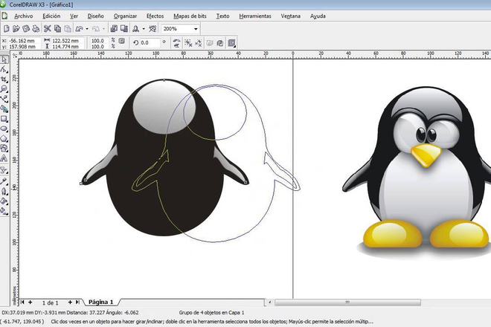Click the Undo arrow icon

click(x=79, y=29)
